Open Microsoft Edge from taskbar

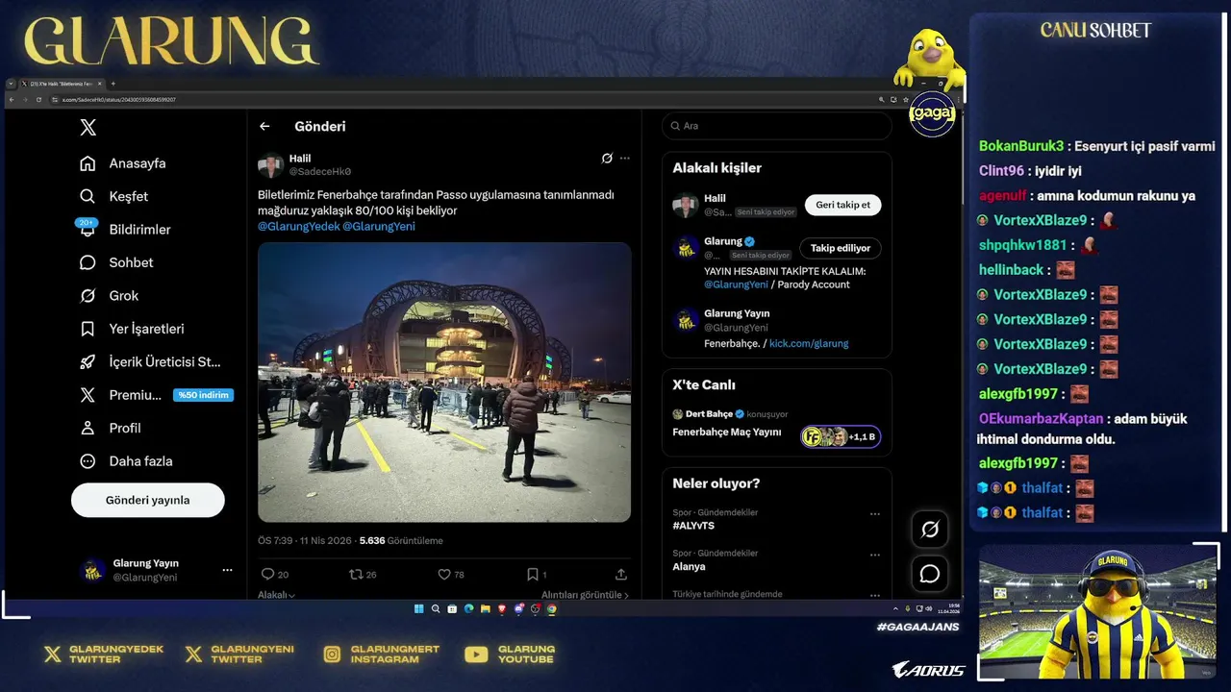(x=469, y=608)
